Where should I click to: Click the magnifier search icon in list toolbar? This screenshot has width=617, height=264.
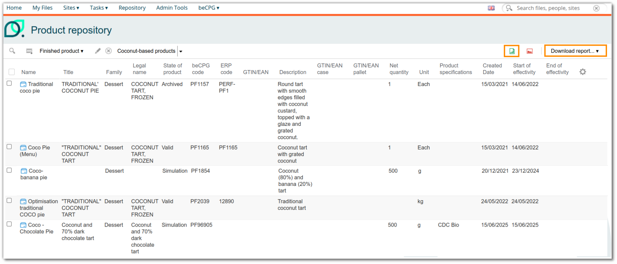tap(12, 51)
